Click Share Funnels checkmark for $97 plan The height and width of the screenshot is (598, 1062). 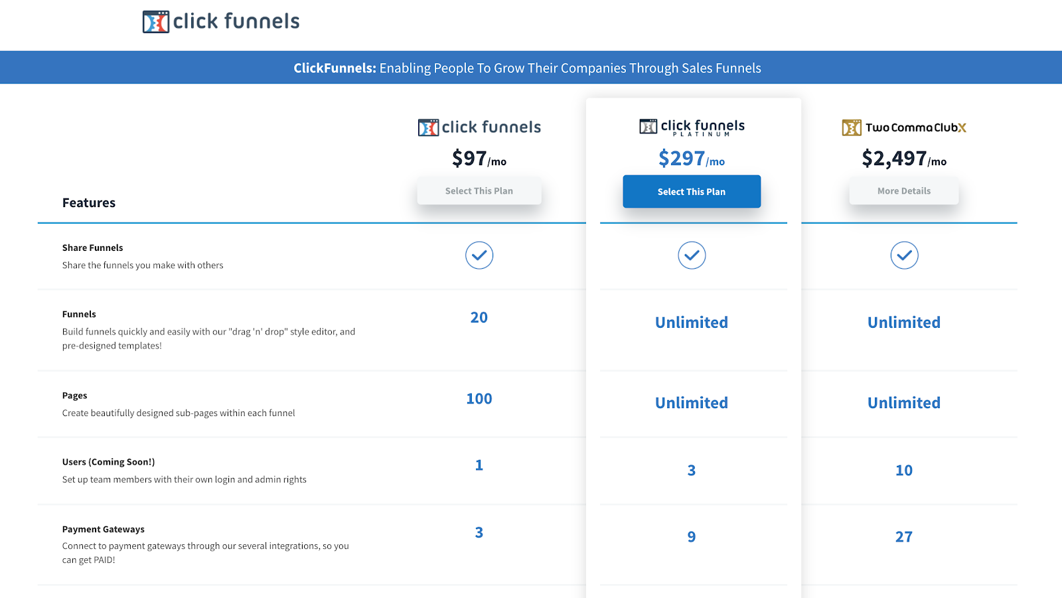(479, 256)
